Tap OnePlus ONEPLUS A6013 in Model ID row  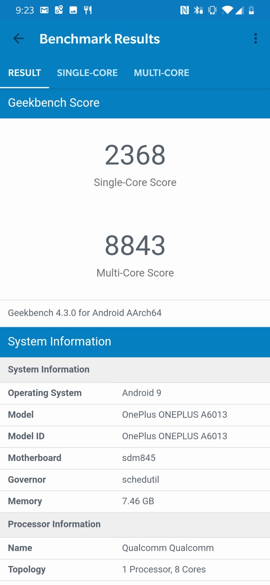click(x=175, y=436)
